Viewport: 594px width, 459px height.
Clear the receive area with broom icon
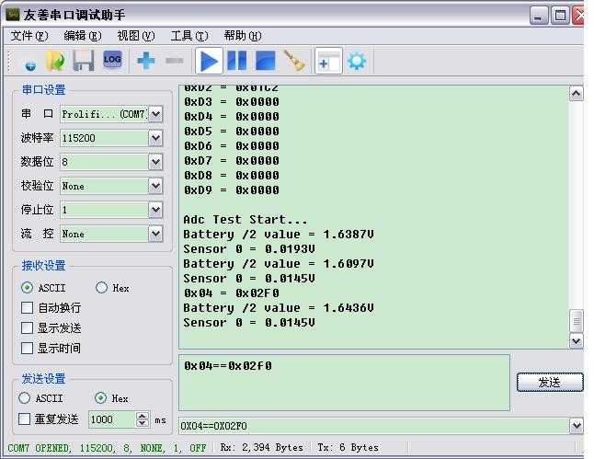[294, 61]
